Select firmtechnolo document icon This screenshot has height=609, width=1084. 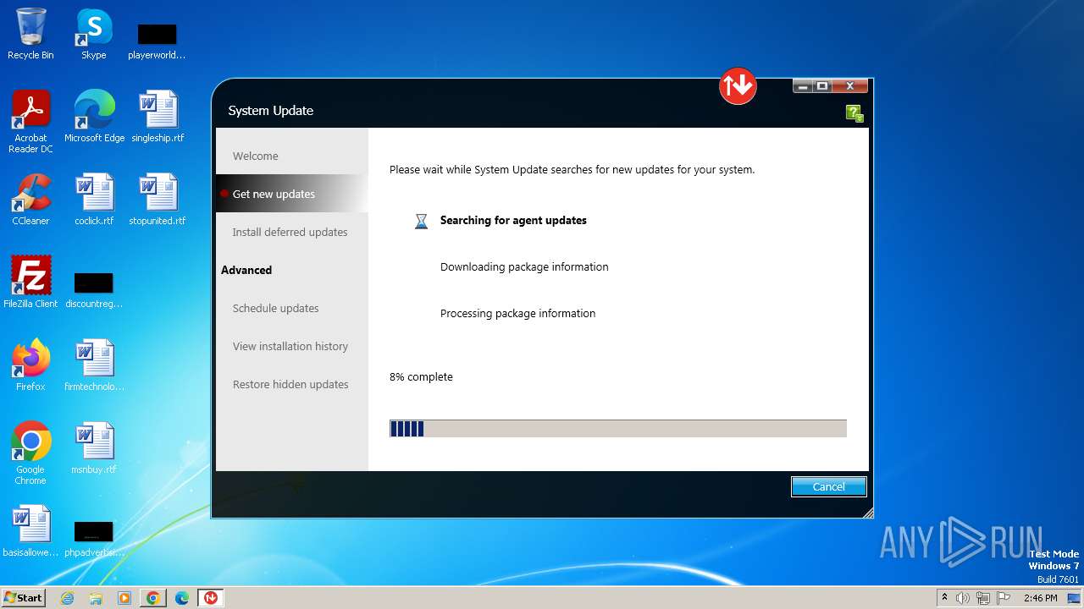tap(94, 365)
